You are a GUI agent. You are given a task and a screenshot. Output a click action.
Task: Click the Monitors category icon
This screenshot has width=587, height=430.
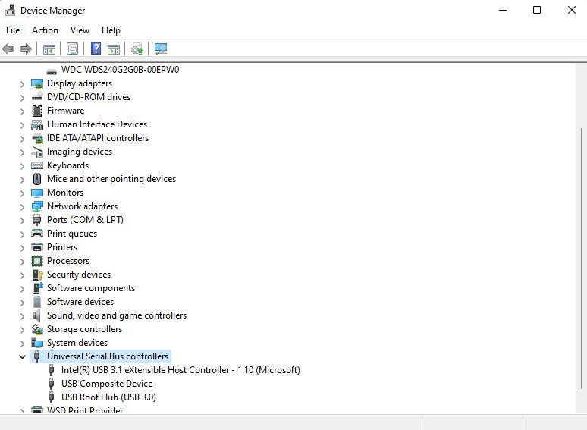[x=37, y=193]
